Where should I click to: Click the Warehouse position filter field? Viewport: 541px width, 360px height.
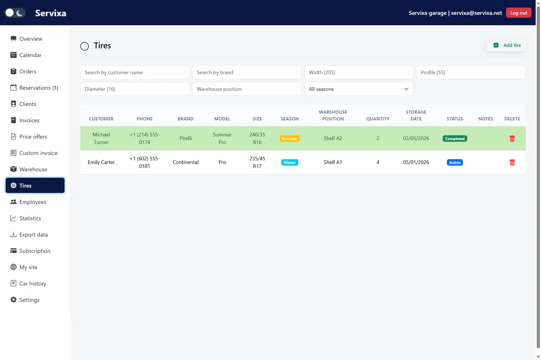pos(247,89)
